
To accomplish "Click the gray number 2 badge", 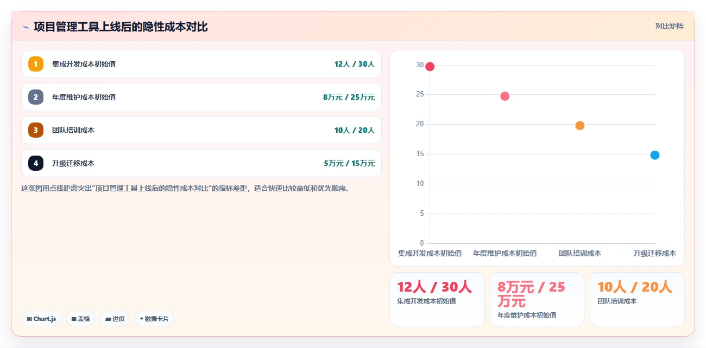I will 36,97.
